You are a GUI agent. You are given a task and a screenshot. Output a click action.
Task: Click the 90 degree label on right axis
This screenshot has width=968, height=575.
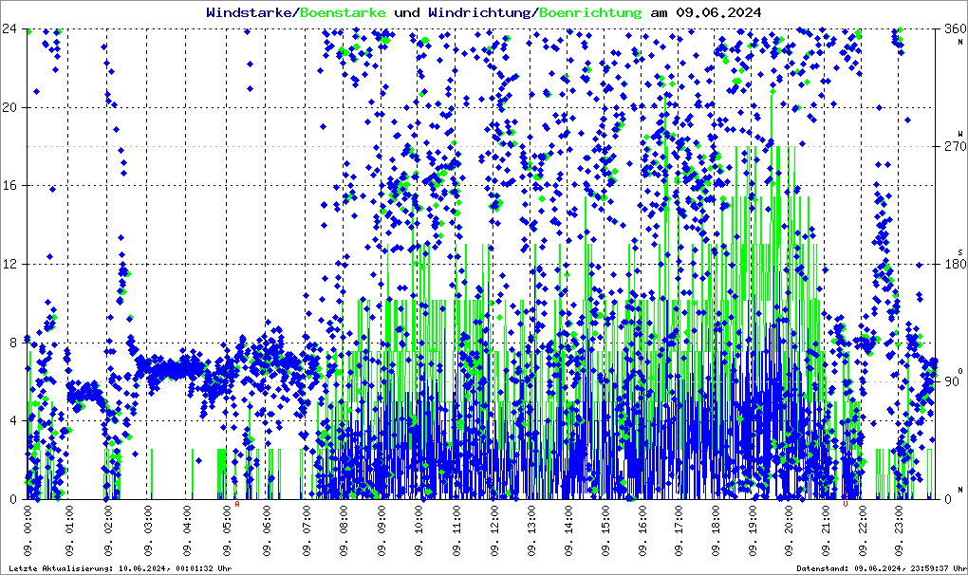[952, 381]
